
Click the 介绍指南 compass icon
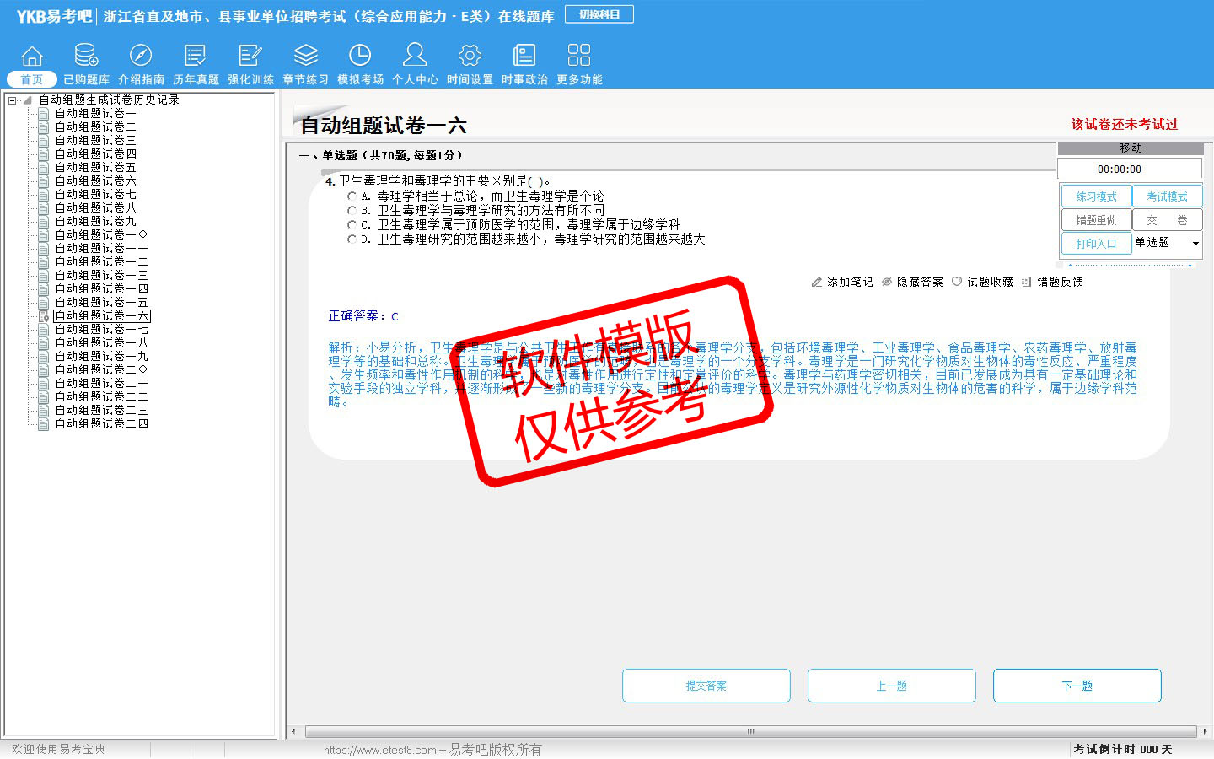[x=141, y=56]
